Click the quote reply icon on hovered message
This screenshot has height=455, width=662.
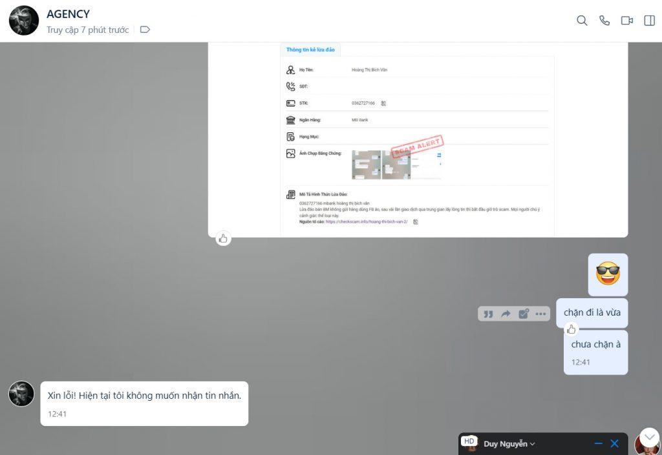point(488,314)
